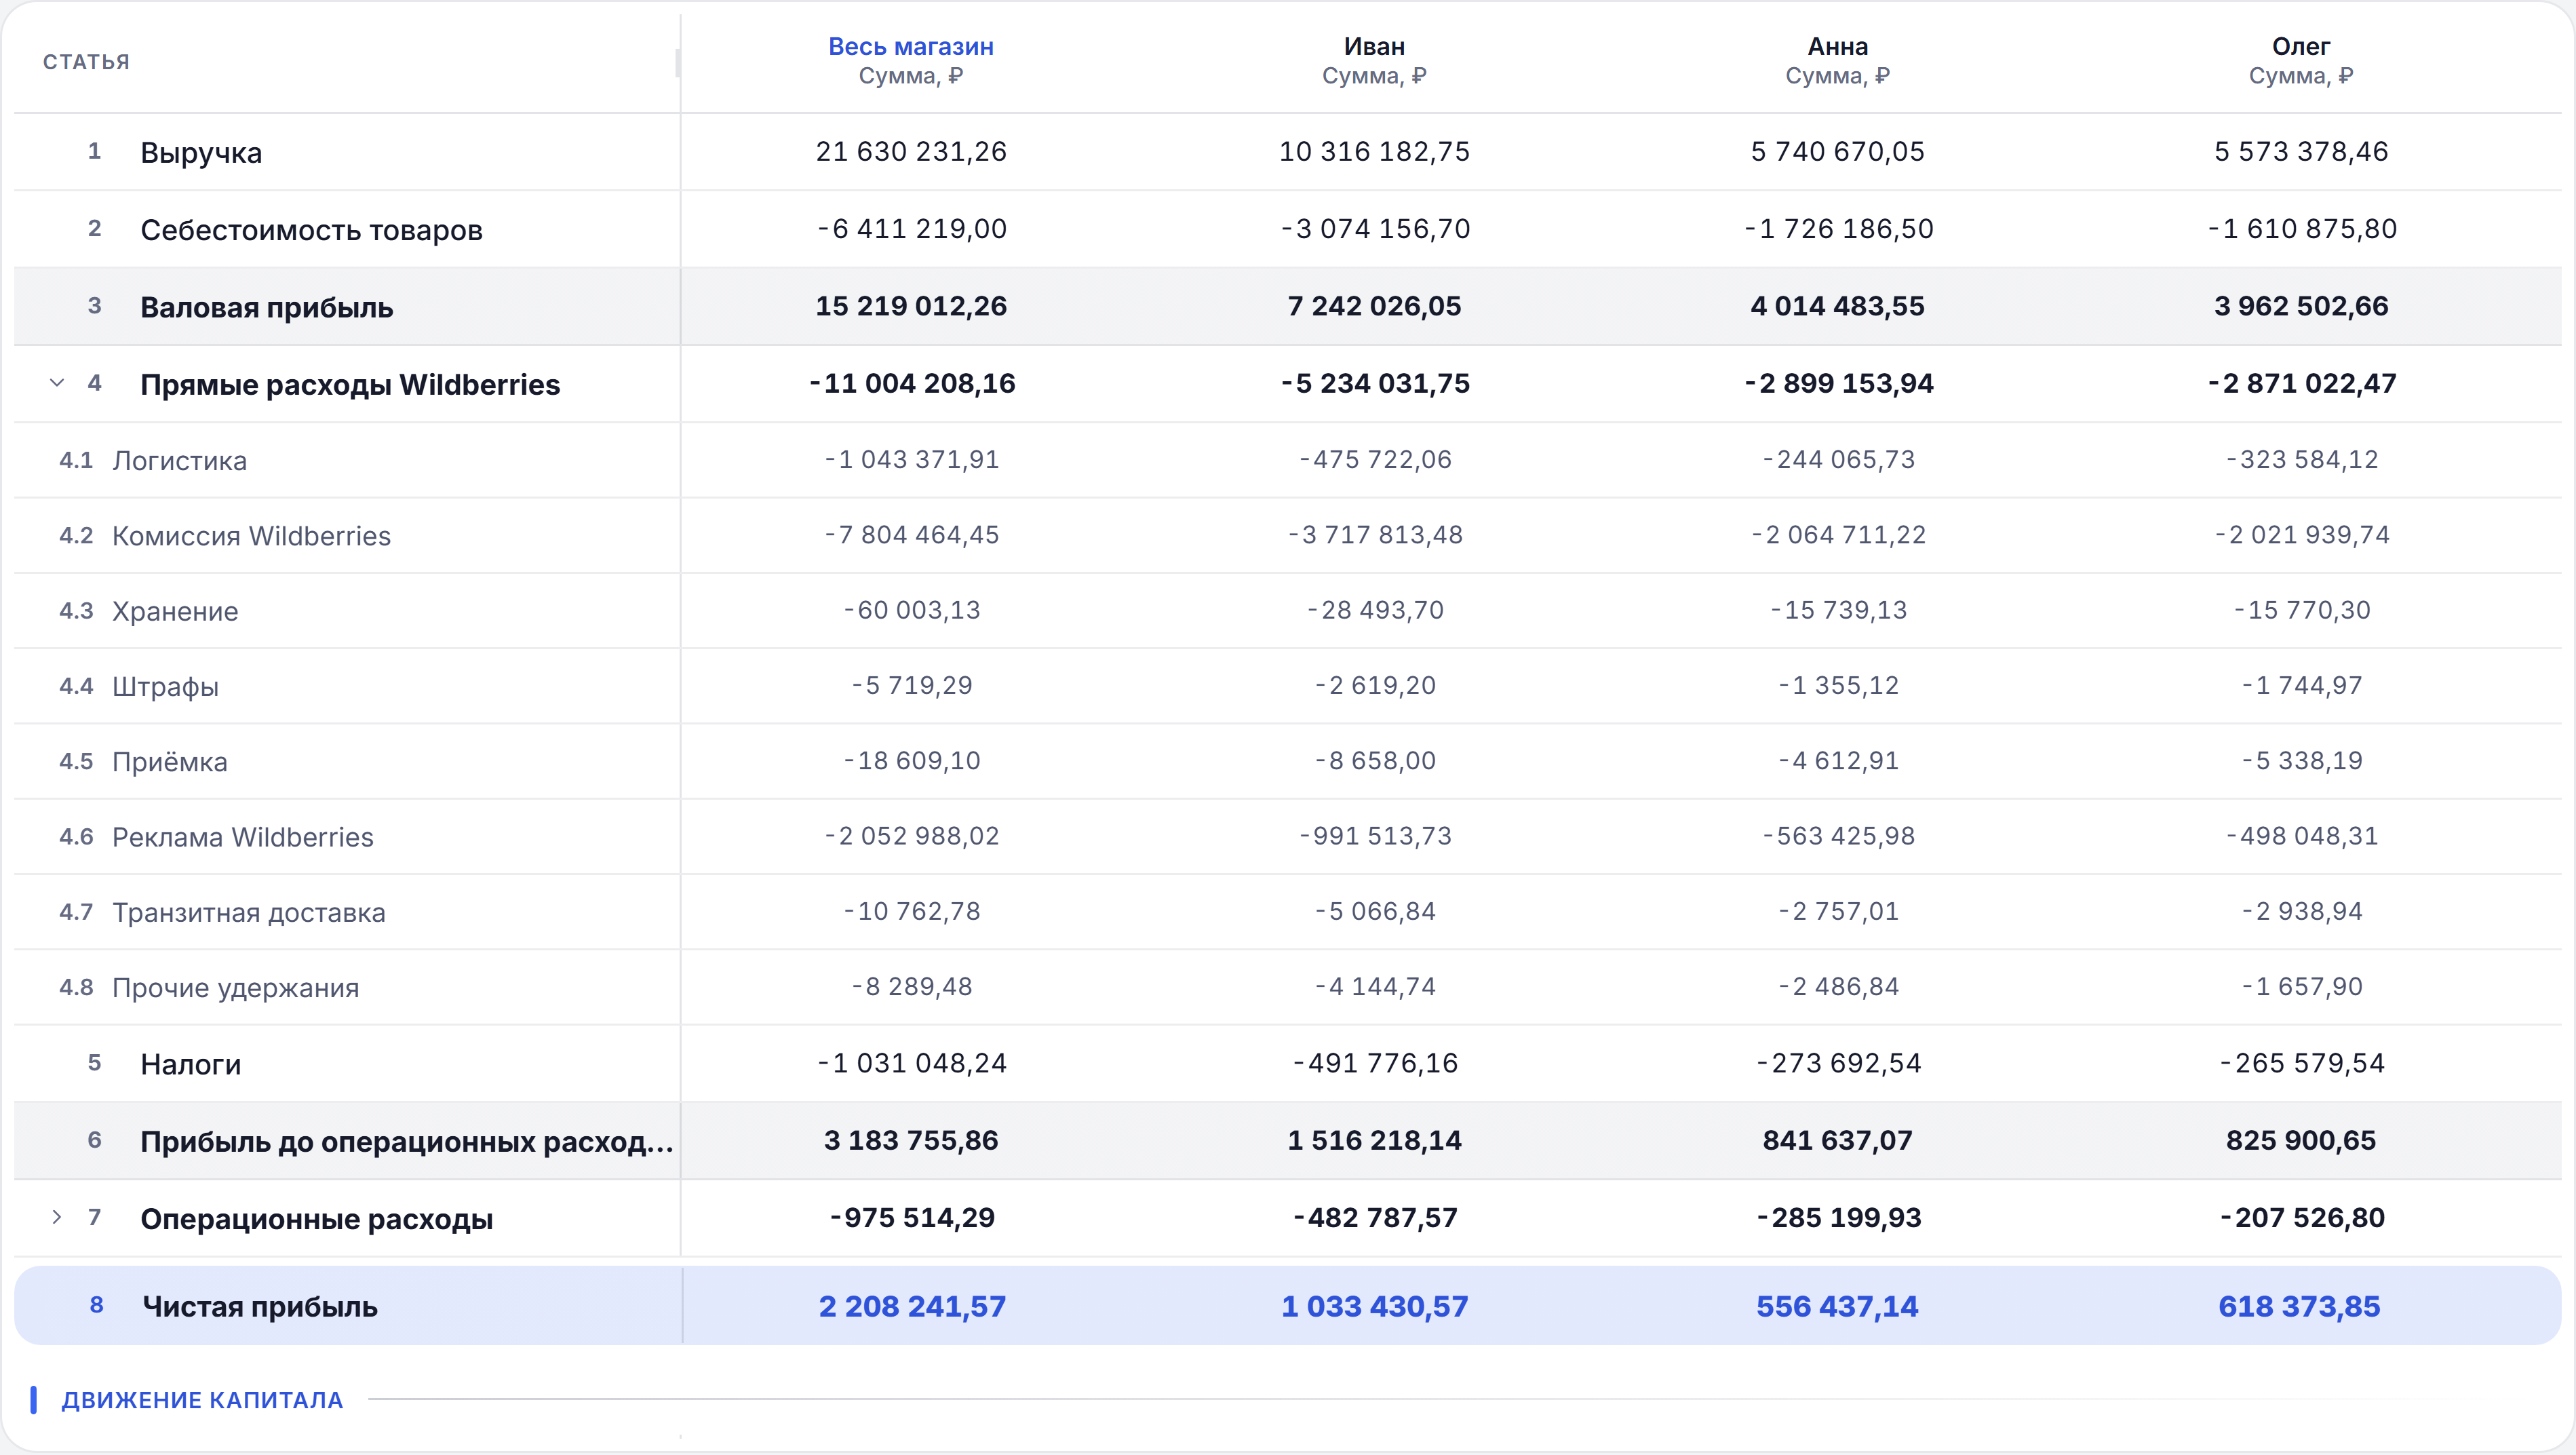Click the store transit delivery value -10 762,78

pyautogui.click(x=911, y=911)
